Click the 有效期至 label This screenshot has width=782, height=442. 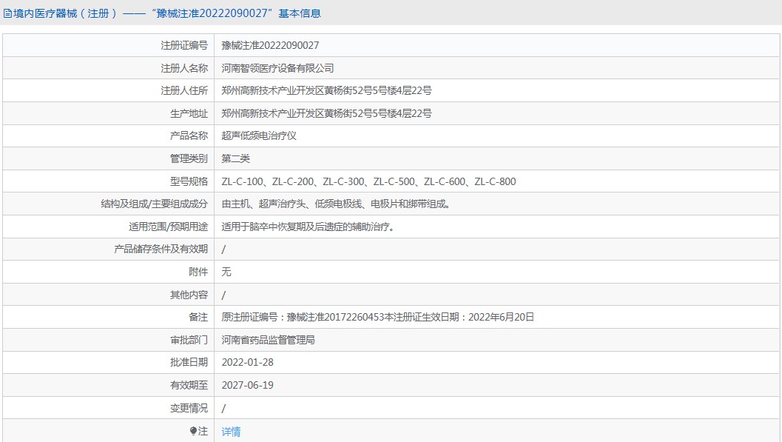[189, 385]
